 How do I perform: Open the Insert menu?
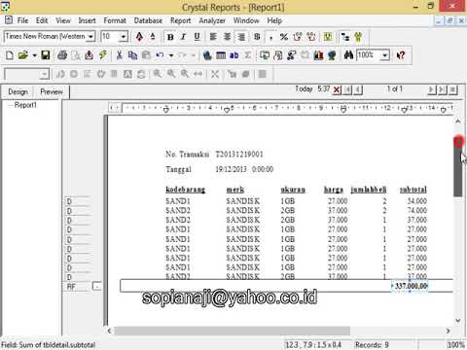[x=87, y=20]
